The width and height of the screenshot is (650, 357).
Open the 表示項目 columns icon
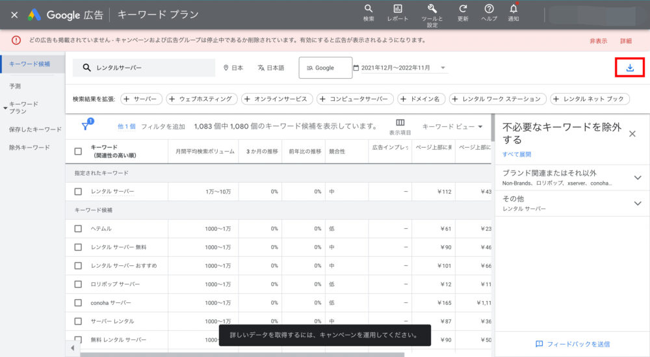click(x=400, y=123)
